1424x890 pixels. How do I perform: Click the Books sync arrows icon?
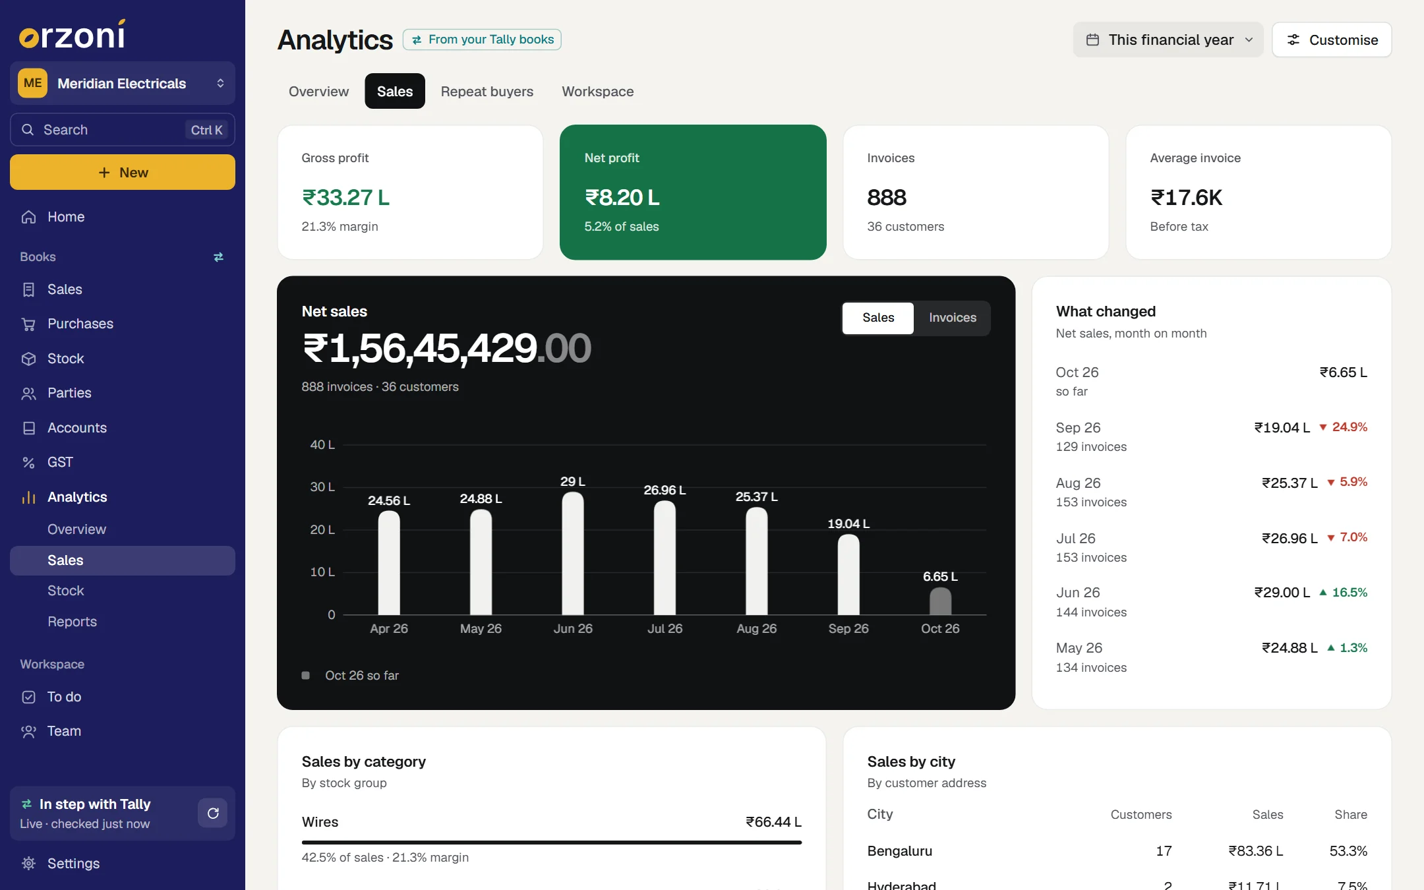(218, 257)
